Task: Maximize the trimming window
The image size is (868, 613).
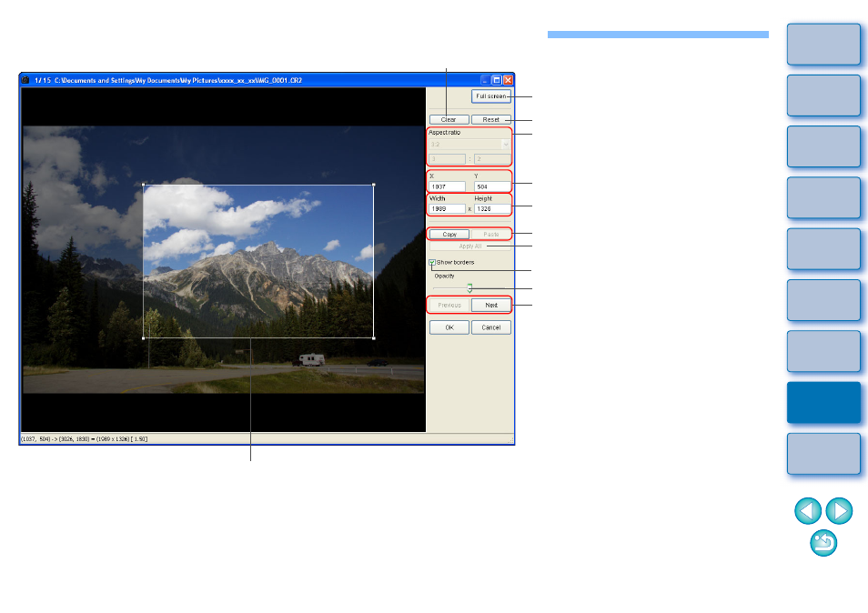Action: click(x=497, y=80)
